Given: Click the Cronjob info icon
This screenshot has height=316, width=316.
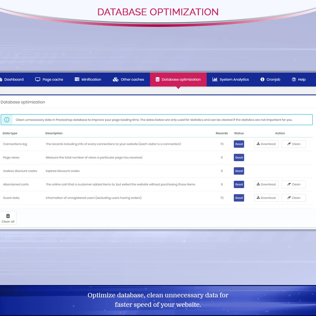Looking at the screenshot, I should pyautogui.click(x=262, y=79).
